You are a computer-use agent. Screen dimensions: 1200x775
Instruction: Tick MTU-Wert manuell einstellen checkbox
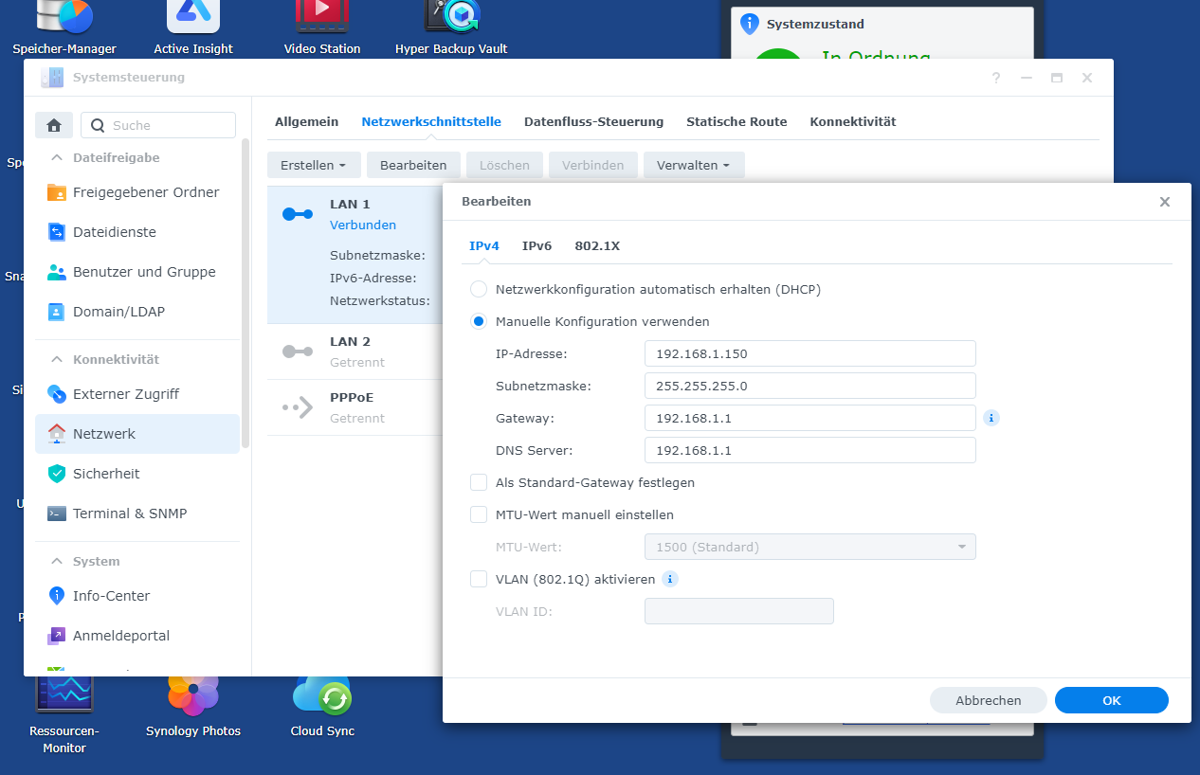click(x=479, y=514)
